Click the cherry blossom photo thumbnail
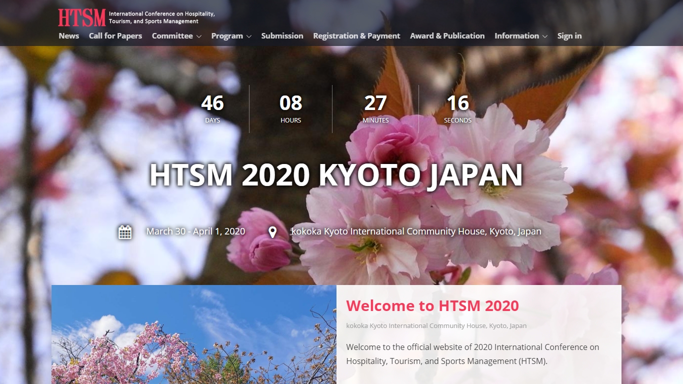Screen dimensions: 683x384 click(194, 334)
